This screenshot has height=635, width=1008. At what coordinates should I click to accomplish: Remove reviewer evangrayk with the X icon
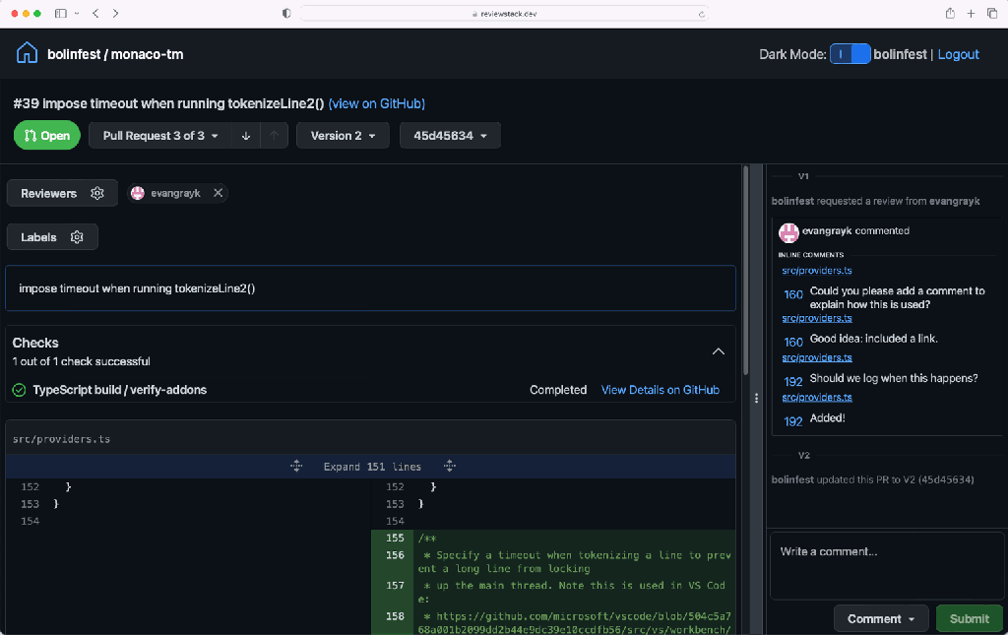(x=218, y=193)
